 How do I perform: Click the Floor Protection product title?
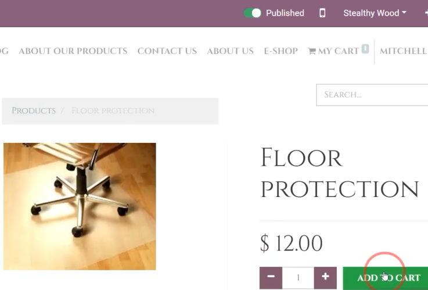(340, 173)
